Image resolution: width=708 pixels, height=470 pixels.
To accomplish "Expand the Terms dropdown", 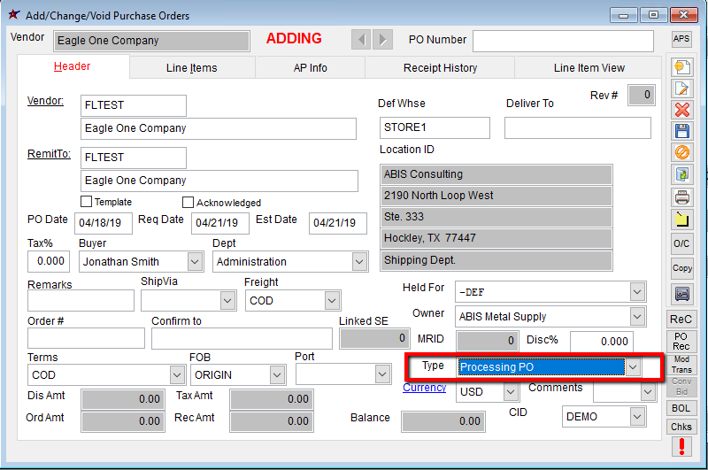I will (x=176, y=375).
